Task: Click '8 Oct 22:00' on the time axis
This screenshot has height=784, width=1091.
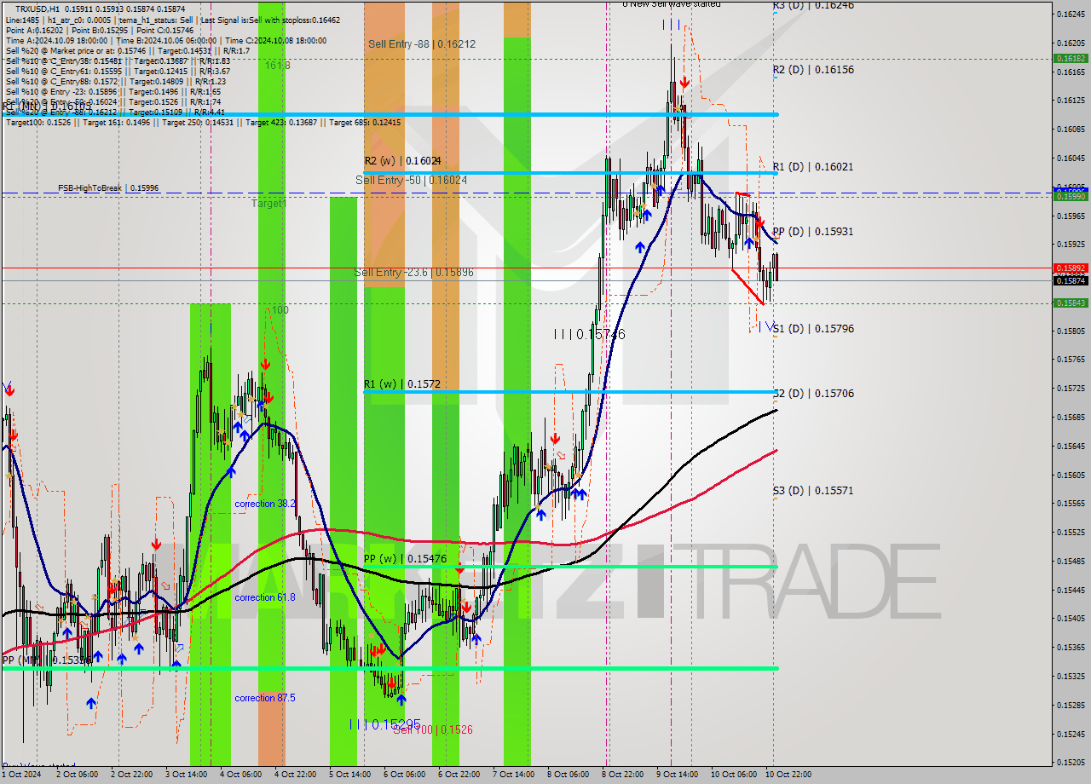Action: point(622,775)
